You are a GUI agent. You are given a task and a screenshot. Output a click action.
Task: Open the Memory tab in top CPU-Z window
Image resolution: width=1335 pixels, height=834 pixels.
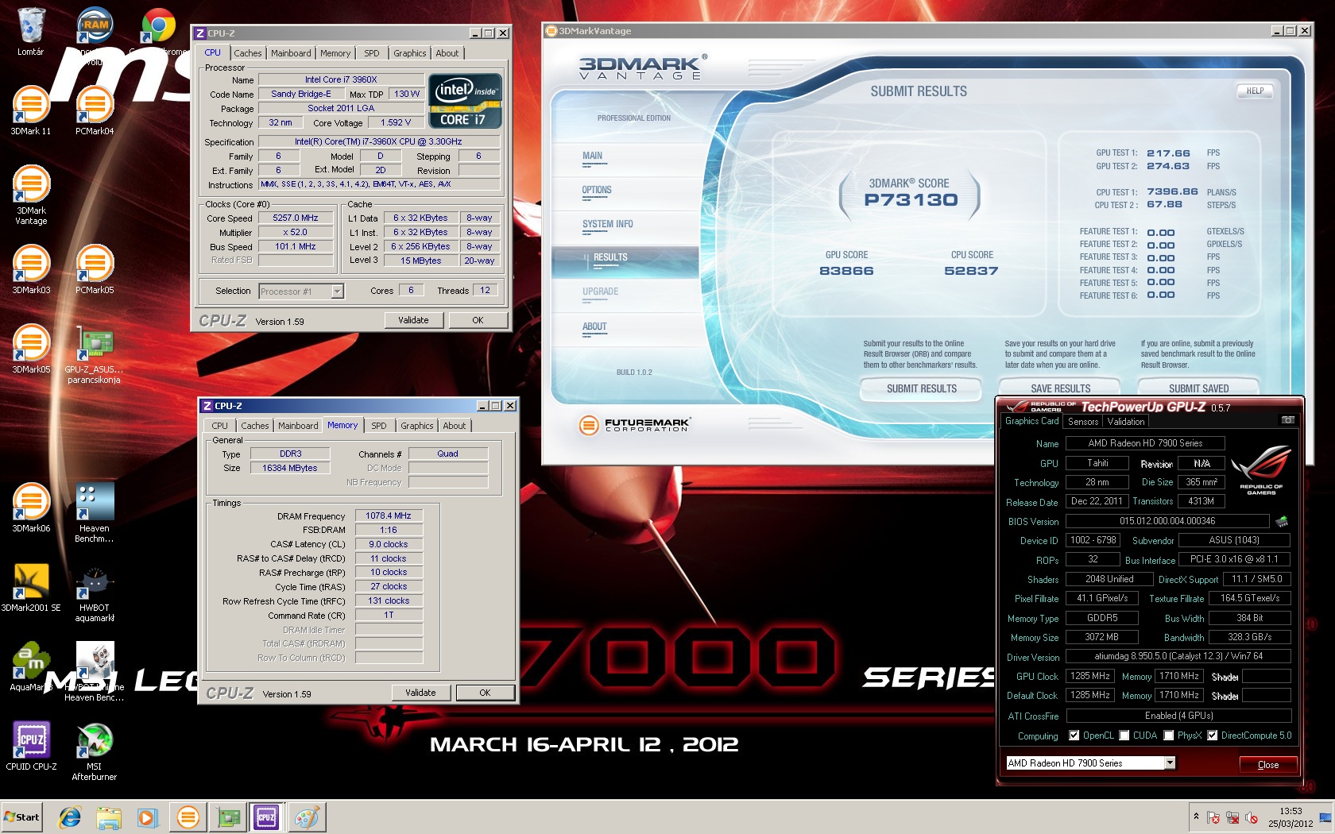tap(335, 53)
